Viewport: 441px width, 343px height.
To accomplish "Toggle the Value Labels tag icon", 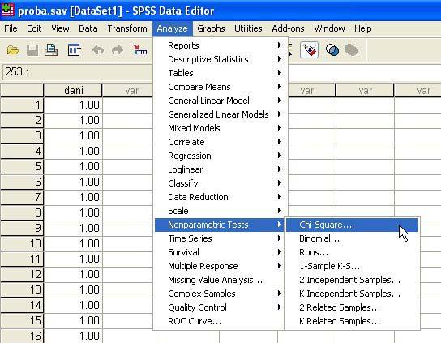I will 309,50.
